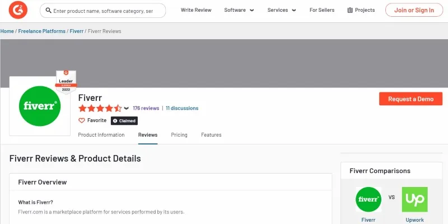Open the G2 home logo

tap(18, 10)
